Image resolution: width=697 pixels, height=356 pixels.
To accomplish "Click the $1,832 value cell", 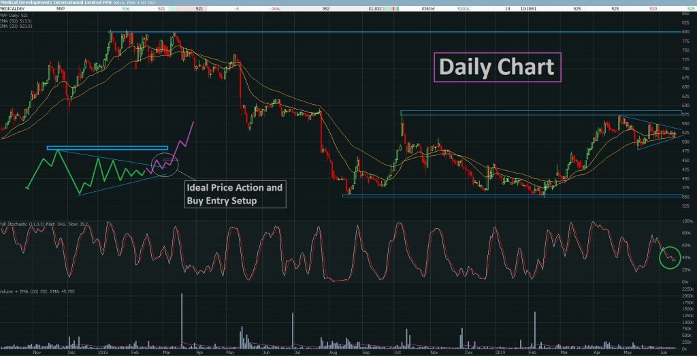I will pyautogui.click(x=374, y=9).
